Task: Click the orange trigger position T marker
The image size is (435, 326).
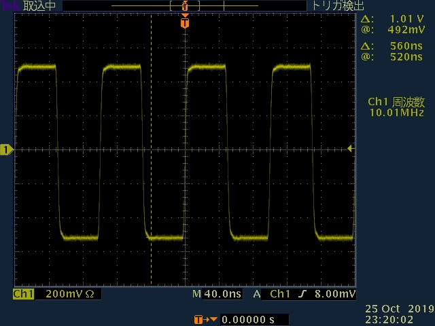Action: point(184,22)
